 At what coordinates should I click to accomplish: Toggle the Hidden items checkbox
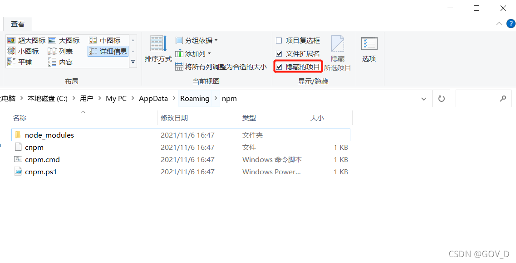tap(298, 67)
